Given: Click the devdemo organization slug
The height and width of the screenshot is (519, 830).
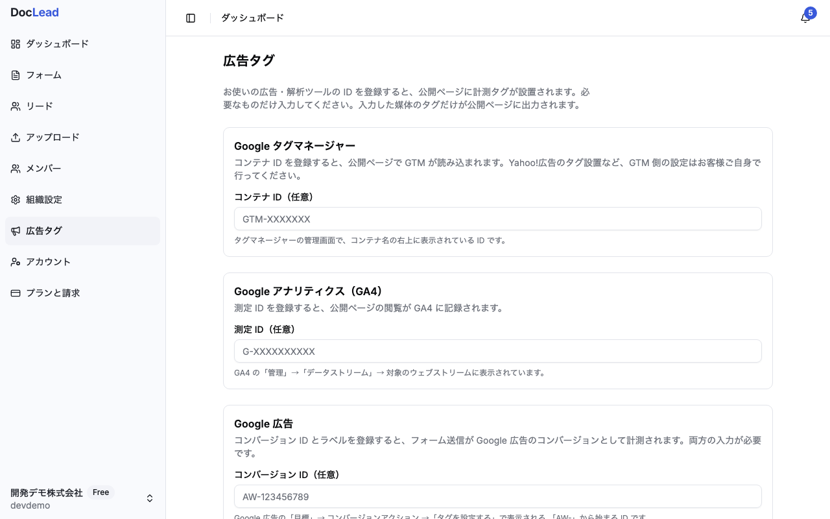Looking at the screenshot, I should [30, 505].
